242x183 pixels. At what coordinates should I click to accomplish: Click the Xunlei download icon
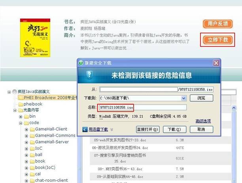[85, 130]
